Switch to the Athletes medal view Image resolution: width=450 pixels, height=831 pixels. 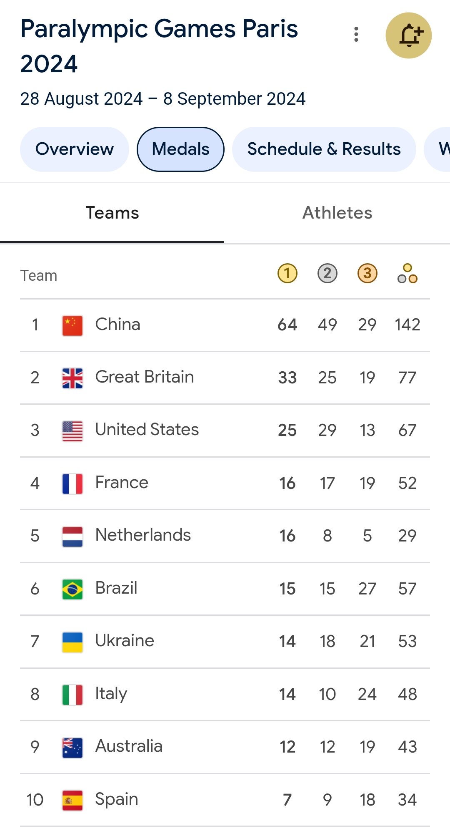point(337,213)
